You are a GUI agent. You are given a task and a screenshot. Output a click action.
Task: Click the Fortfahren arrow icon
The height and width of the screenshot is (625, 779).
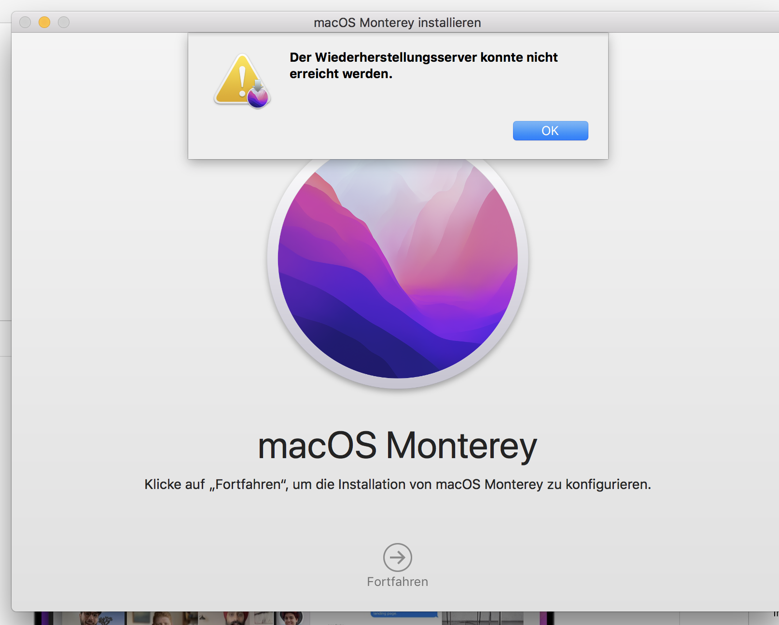click(x=397, y=557)
